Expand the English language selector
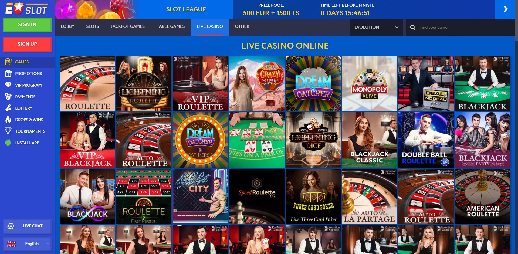 coord(27,244)
